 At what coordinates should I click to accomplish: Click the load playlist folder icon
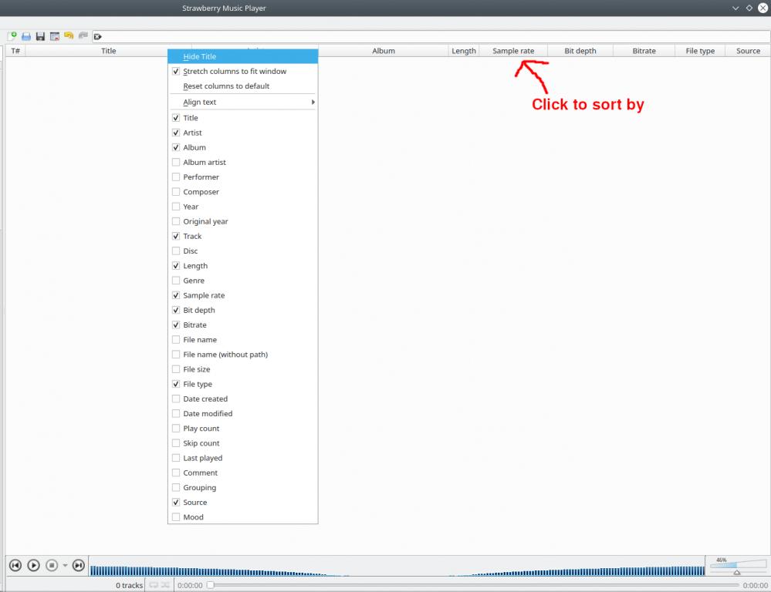[26, 36]
